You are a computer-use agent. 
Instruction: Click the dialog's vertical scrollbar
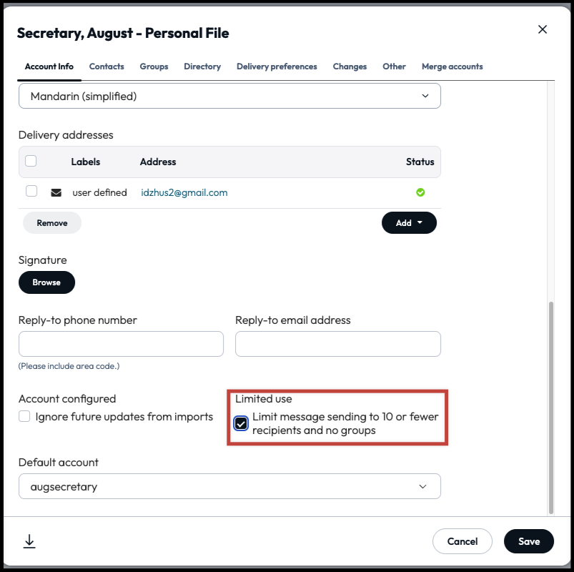click(x=550, y=406)
